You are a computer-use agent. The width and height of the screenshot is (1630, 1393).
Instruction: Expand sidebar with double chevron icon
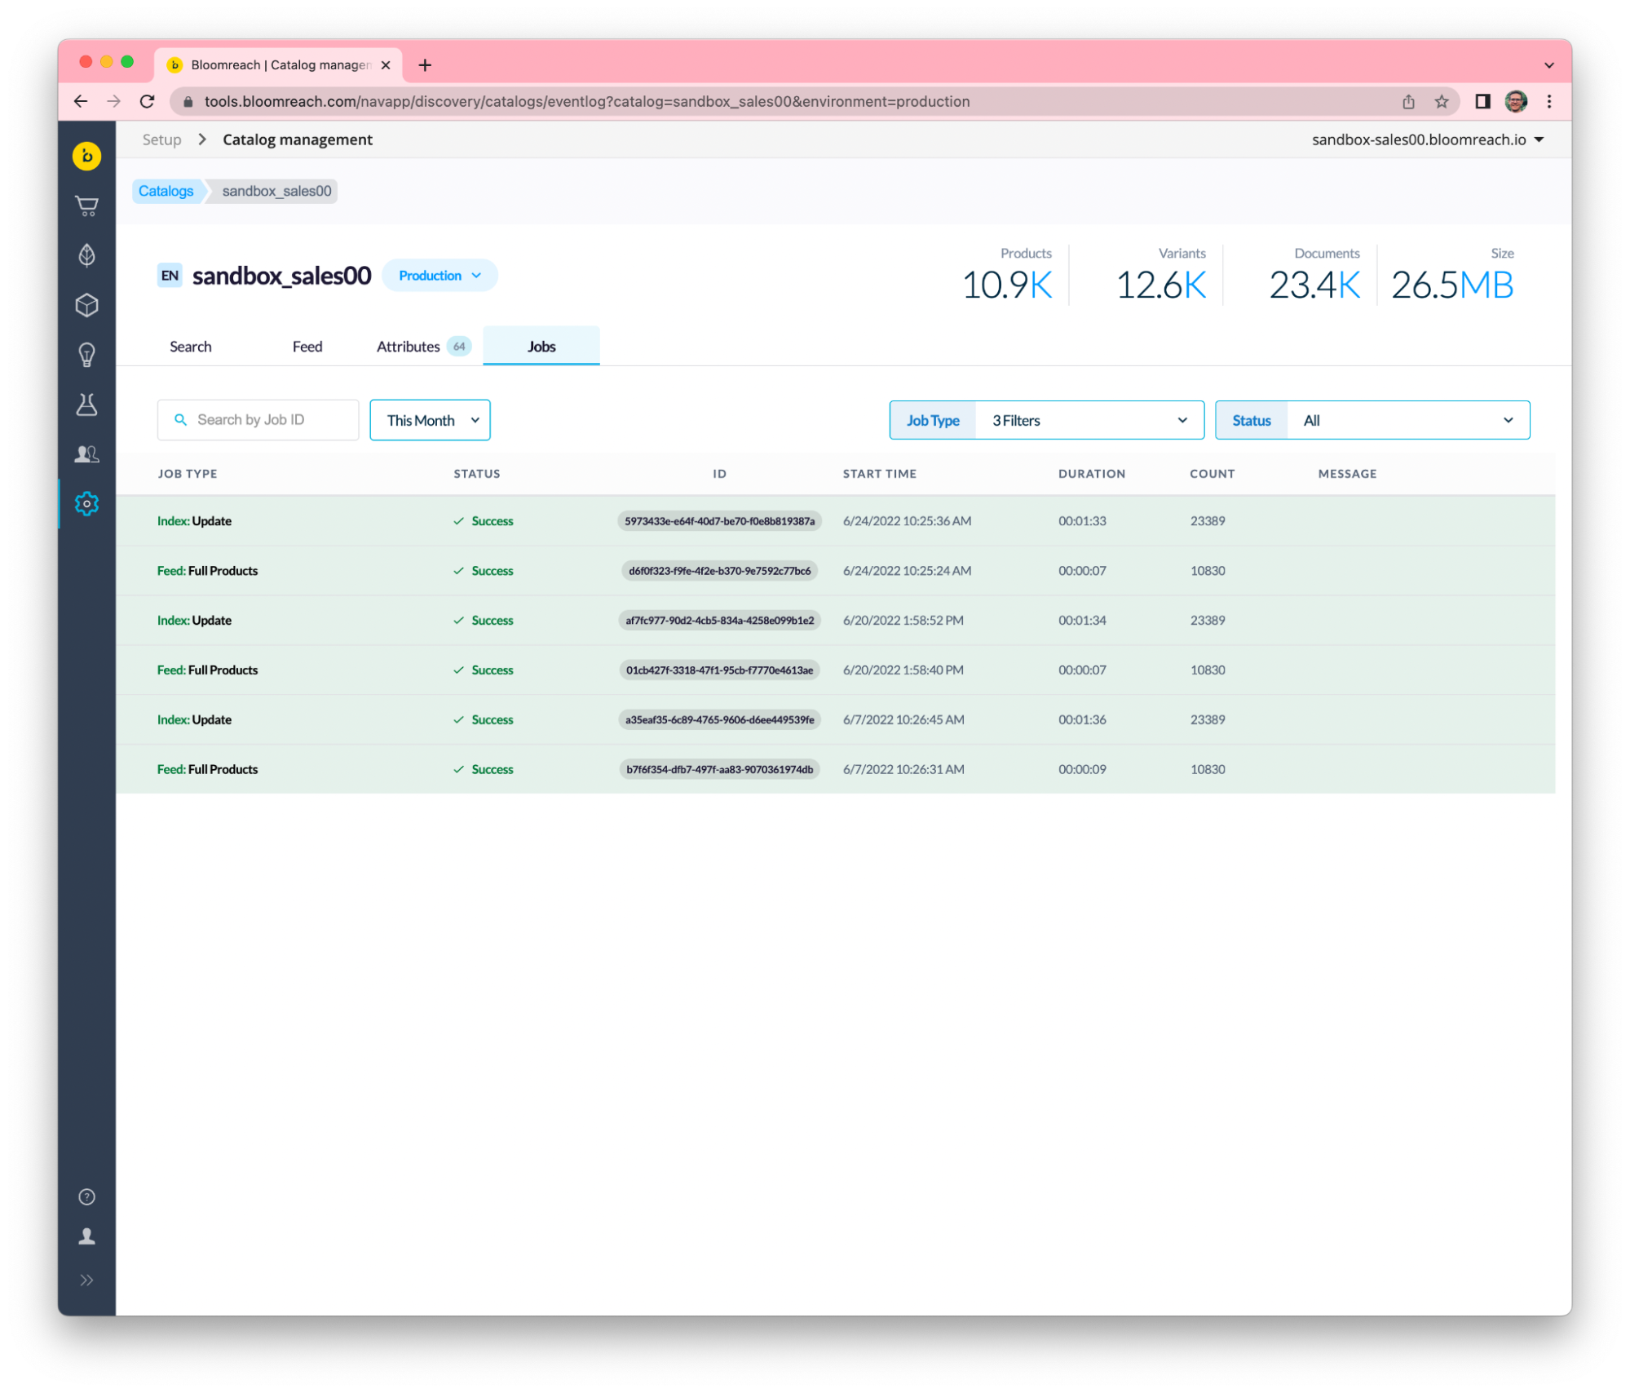click(x=86, y=1280)
